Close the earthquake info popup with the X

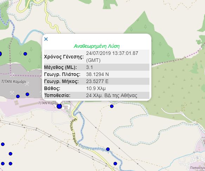(46, 39)
